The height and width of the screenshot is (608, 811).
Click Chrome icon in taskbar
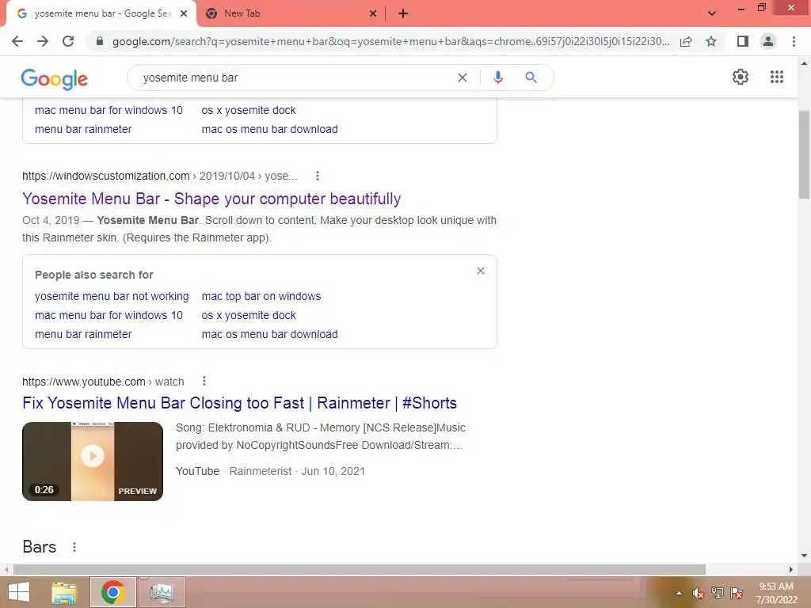click(112, 593)
